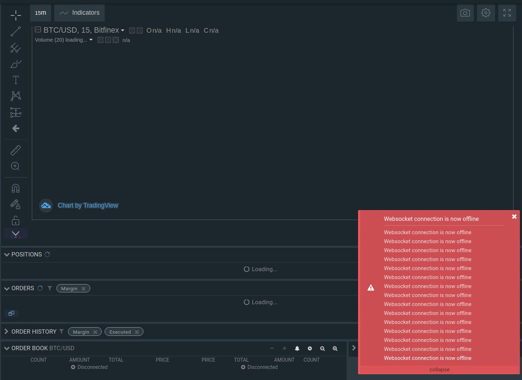522x380 pixels.
Task: Click the warning triangle in the notification
Action: (371, 287)
